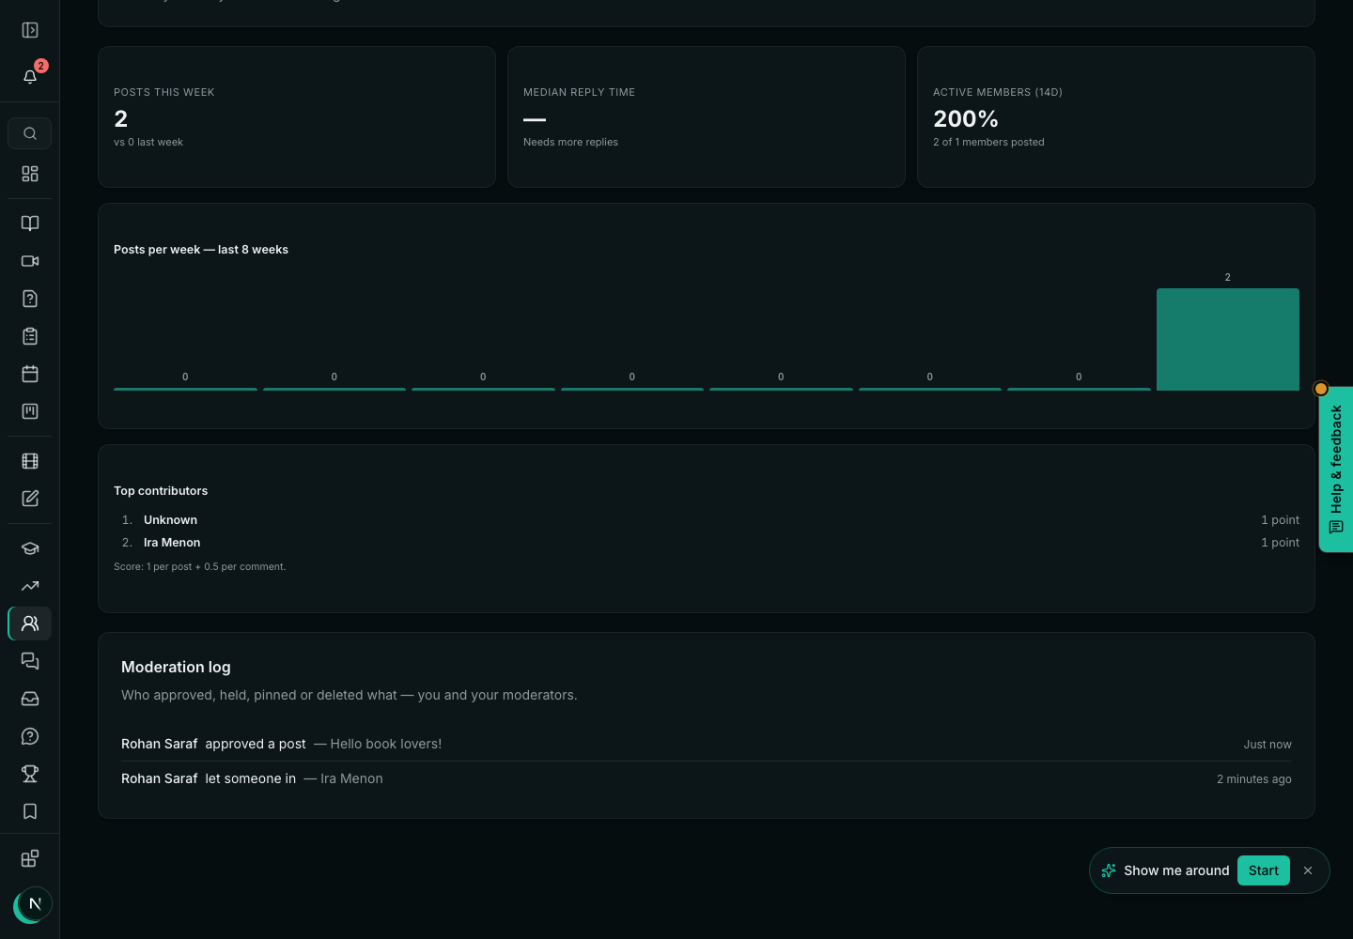The width and height of the screenshot is (1353, 939).
Task: Click the "2 minutes ago" timestamp
Action: click(1254, 779)
